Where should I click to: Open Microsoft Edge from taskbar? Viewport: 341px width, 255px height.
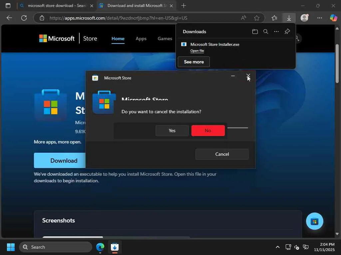click(x=100, y=247)
